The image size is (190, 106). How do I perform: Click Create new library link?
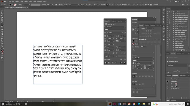tap(172, 62)
